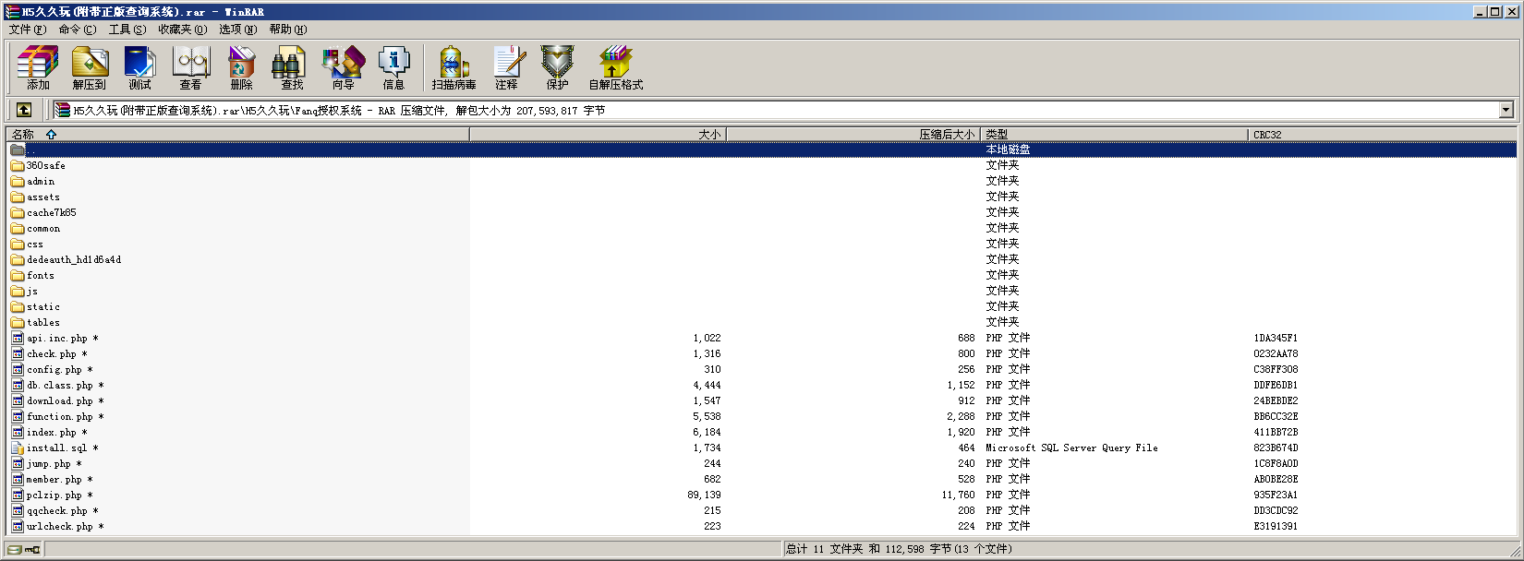Open the 文件 (File) menu
This screenshot has height=561, width=1524.
tap(27, 30)
